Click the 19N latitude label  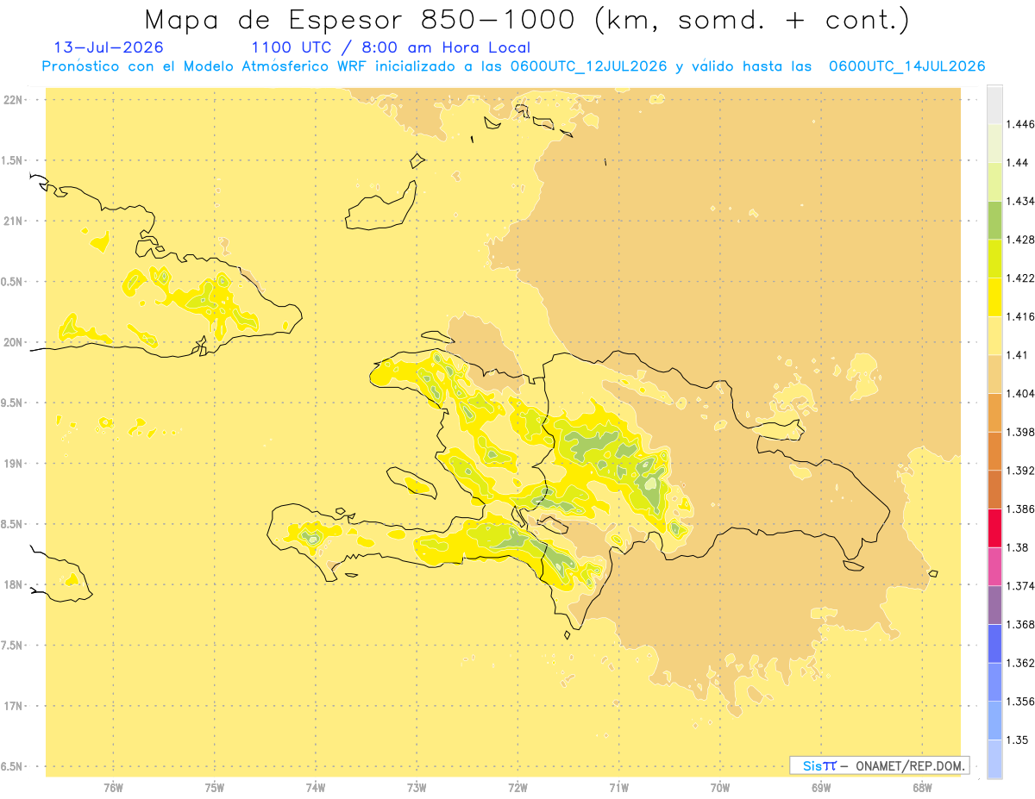coord(15,464)
